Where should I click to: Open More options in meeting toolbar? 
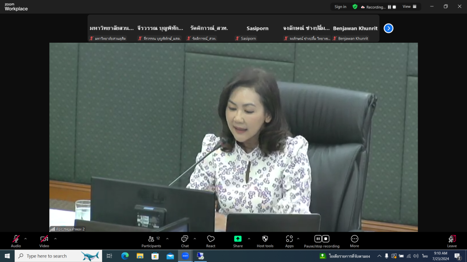pos(354,241)
